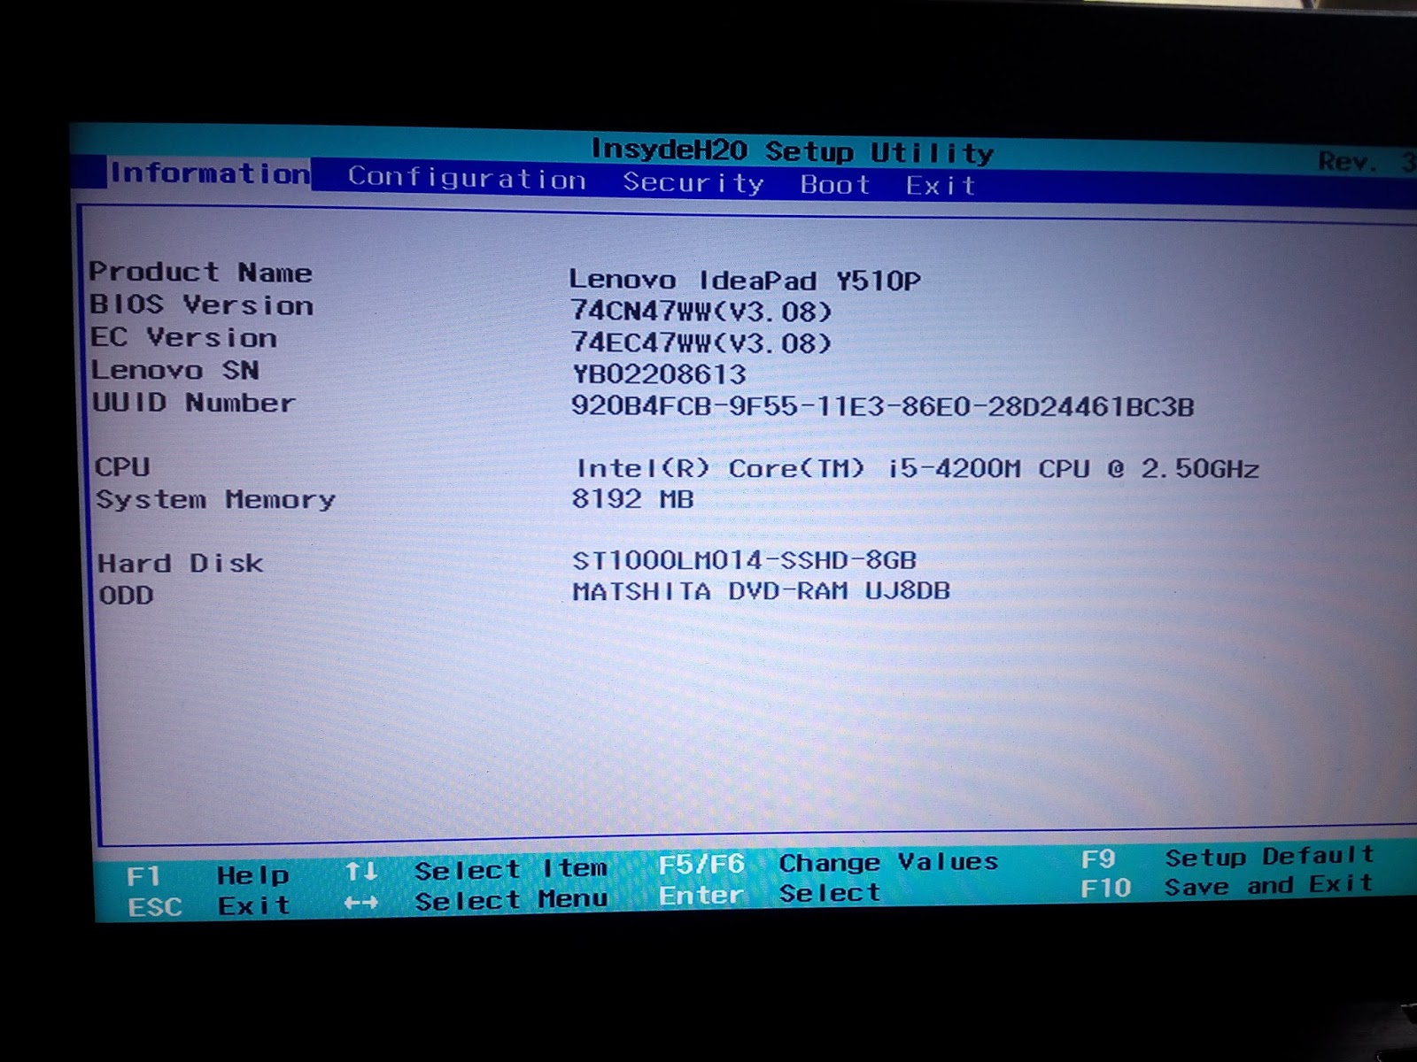1417x1062 pixels.
Task: Switch to the Security tab
Action: (693, 182)
